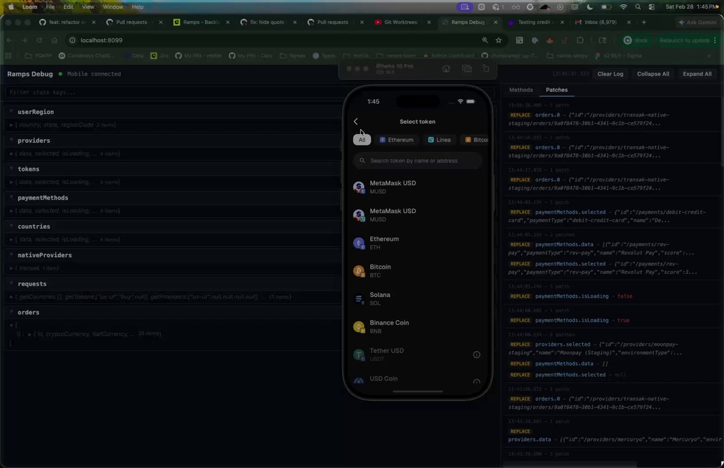Collapse the paymentMethods section
Screen dimensions: 724x468
11,197
